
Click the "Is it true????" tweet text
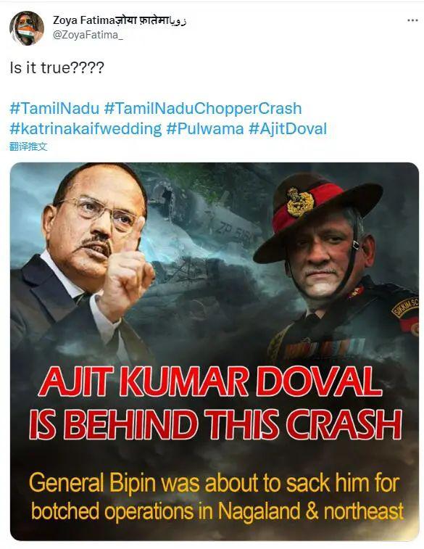coord(57,67)
